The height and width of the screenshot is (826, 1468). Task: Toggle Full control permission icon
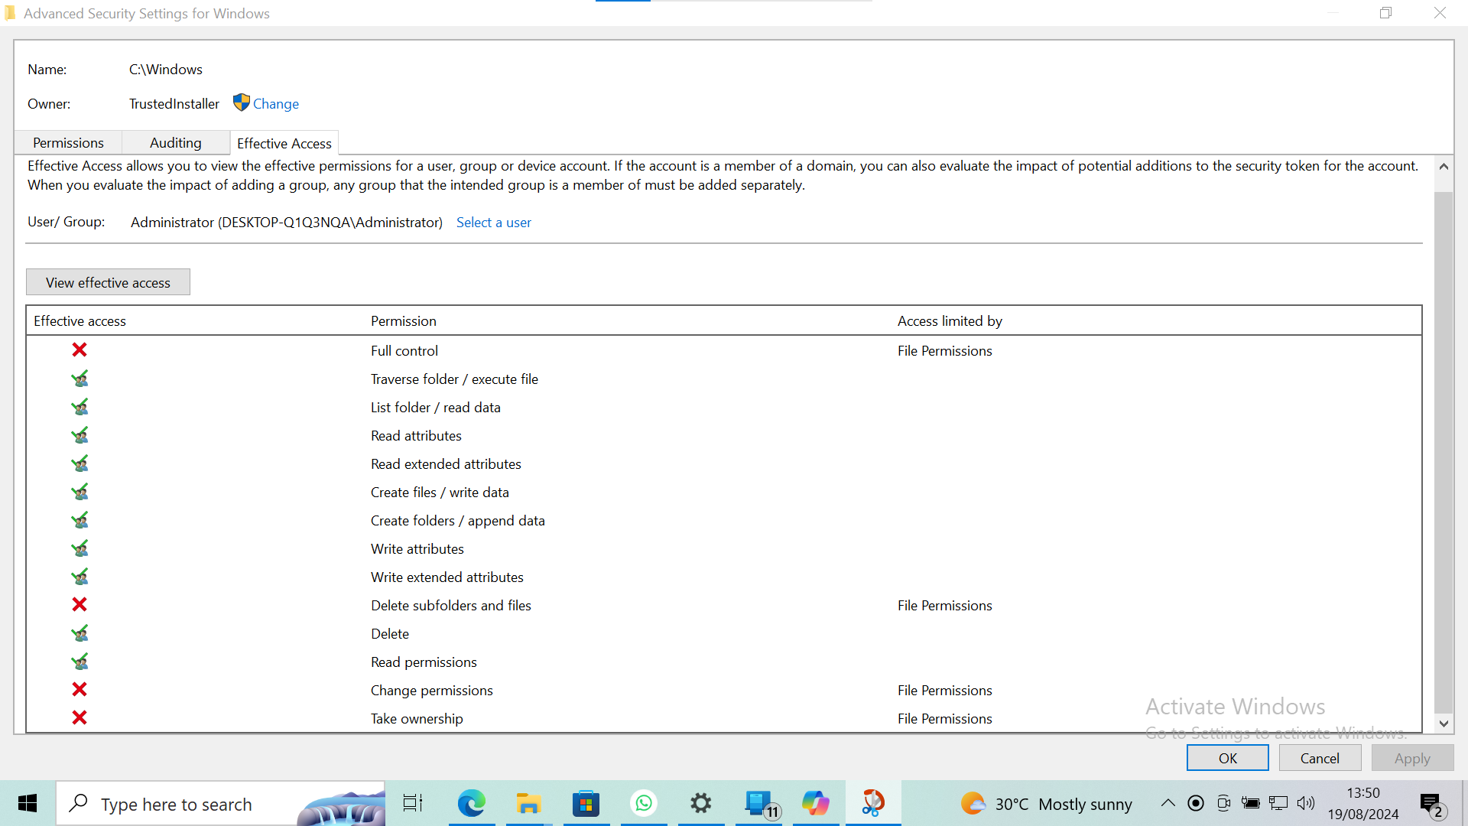pyautogui.click(x=80, y=350)
